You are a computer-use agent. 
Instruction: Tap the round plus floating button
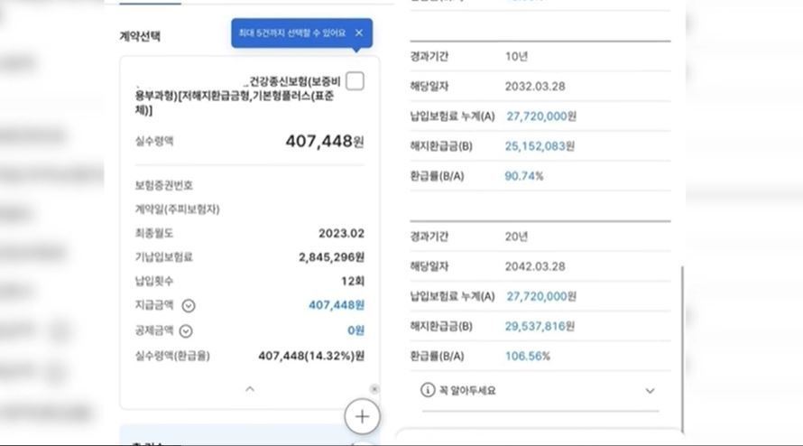tap(362, 416)
